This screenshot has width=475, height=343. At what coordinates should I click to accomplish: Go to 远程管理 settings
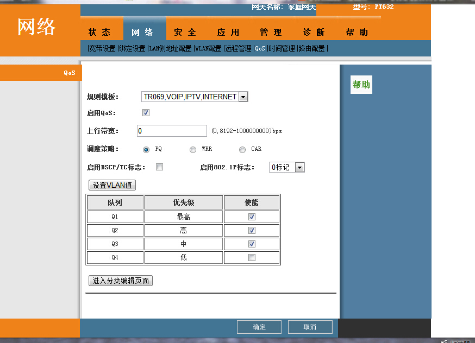[x=237, y=48]
